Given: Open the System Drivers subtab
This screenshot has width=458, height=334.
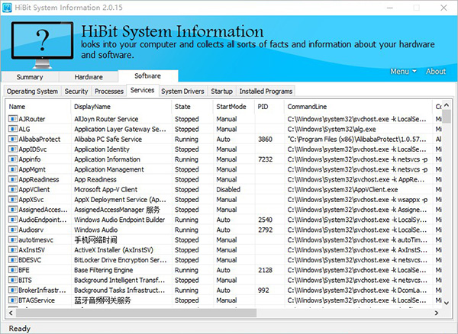Looking at the screenshot, I should click(x=183, y=92).
